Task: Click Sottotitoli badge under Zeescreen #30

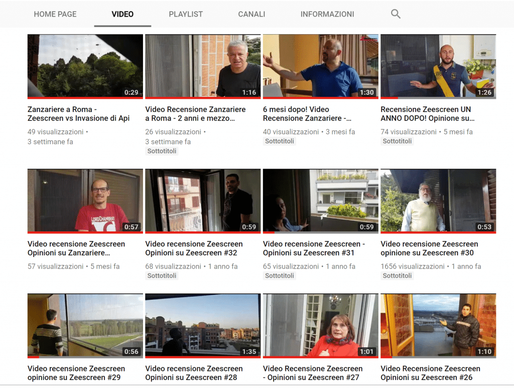Action: pyautogui.click(x=398, y=276)
